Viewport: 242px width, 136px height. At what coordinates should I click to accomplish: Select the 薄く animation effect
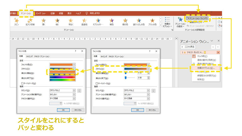pos(44,22)
